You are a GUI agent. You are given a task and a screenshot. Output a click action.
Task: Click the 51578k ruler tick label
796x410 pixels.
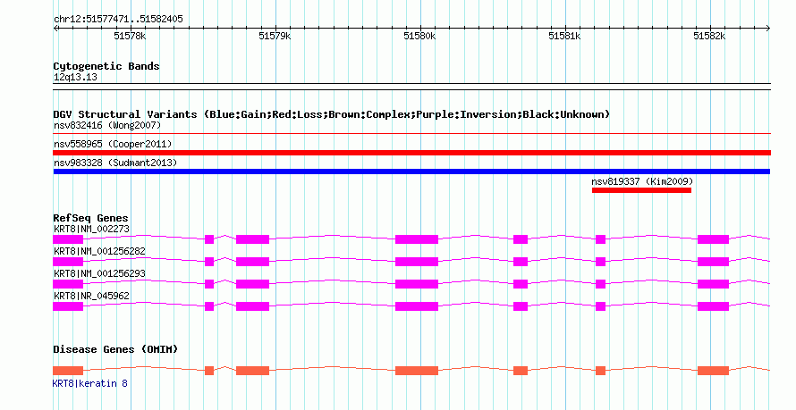click(x=130, y=37)
